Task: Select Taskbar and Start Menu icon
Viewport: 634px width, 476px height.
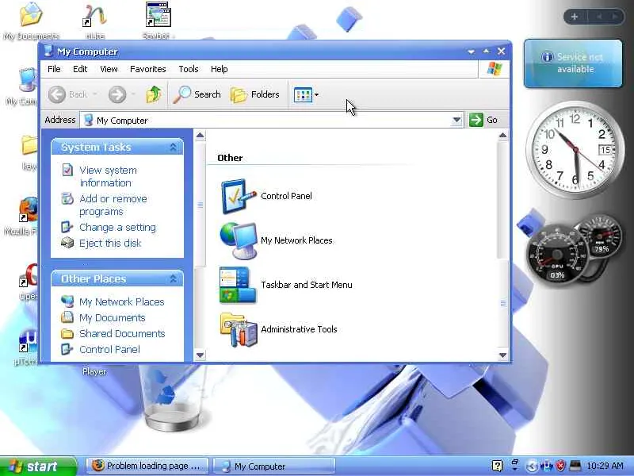Action: (238, 285)
